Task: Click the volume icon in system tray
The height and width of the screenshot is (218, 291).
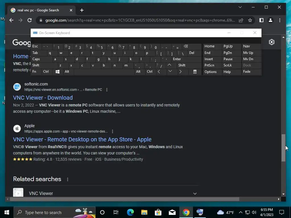Action: pos(254,212)
